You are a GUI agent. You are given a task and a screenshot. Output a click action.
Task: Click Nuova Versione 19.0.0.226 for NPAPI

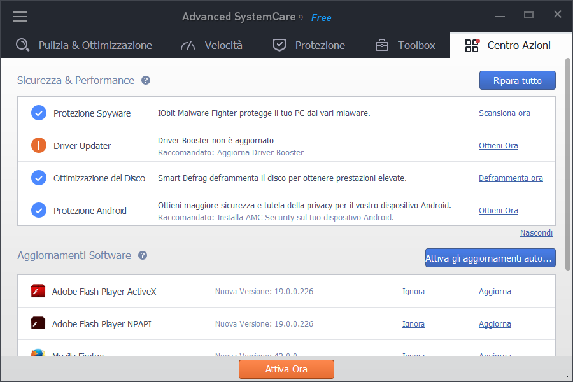click(x=264, y=324)
